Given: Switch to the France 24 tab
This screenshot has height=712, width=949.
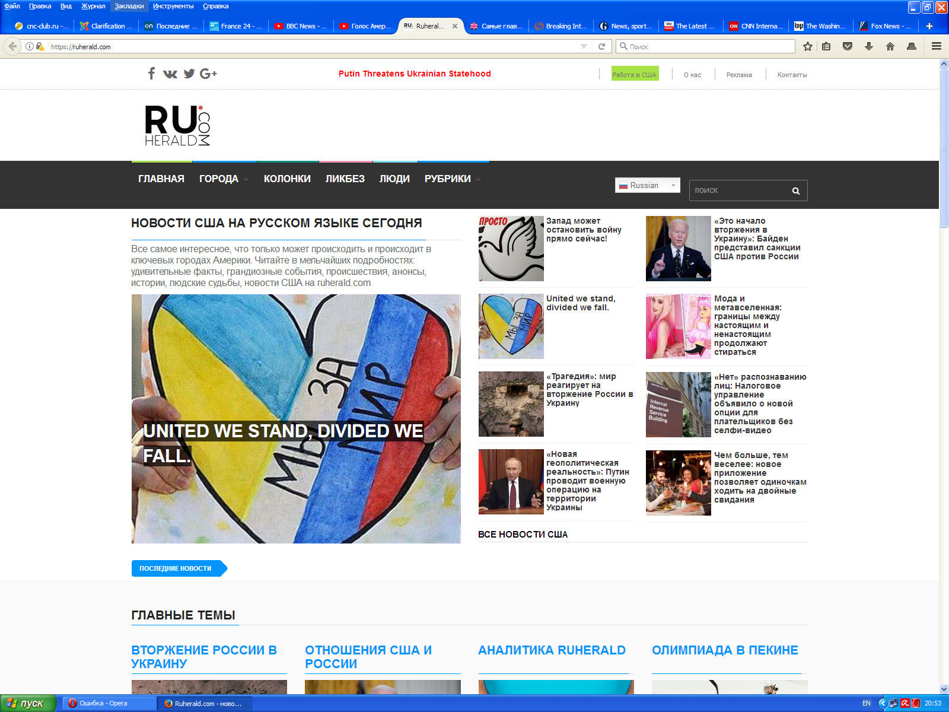Looking at the screenshot, I should pos(236,26).
